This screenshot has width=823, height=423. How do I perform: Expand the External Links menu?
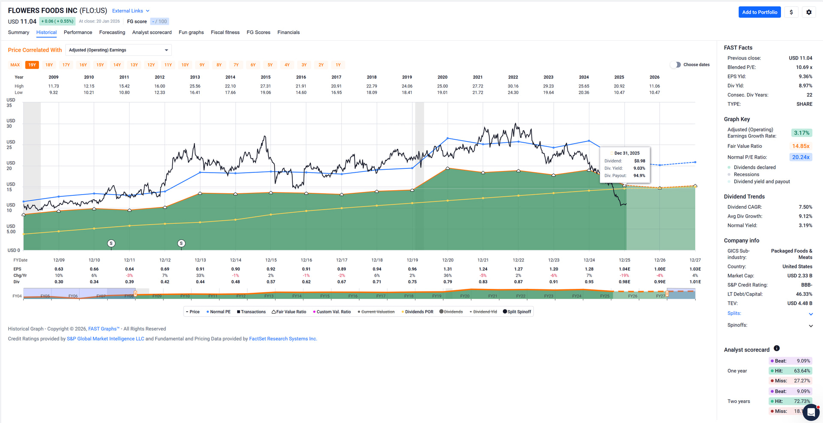click(x=131, y=11)
